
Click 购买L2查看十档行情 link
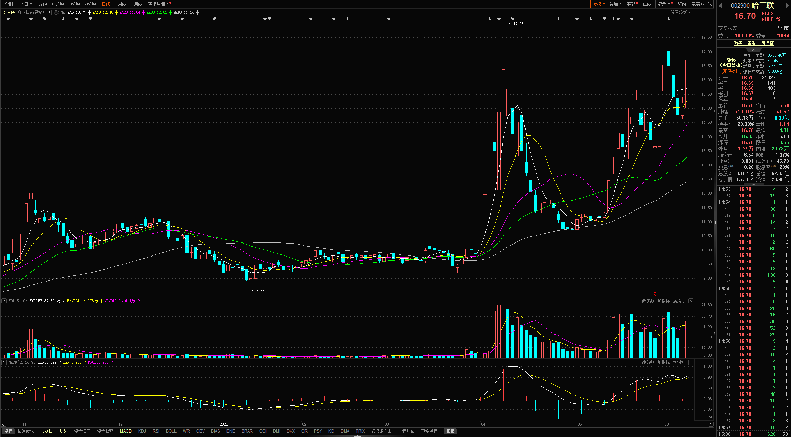coord(753,43)
